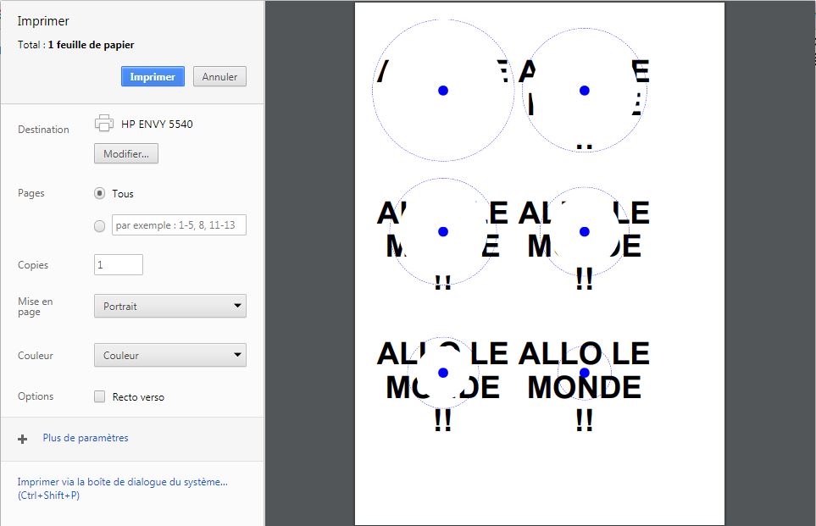Click the blue dot in the middle-right circle

585,231
